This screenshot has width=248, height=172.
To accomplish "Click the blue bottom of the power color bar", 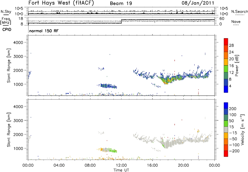I will pyautogui.click(x=226, y=89).
